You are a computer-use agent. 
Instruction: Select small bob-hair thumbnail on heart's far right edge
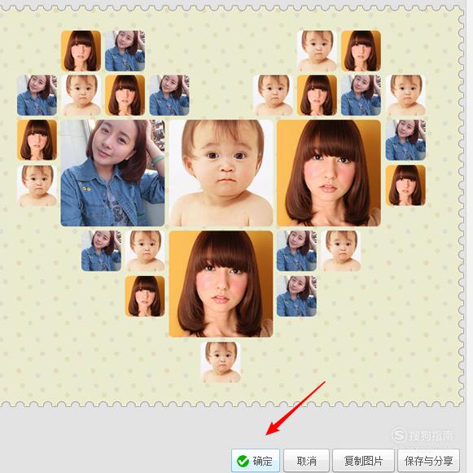pyautogui.click(x=405, y=186)
